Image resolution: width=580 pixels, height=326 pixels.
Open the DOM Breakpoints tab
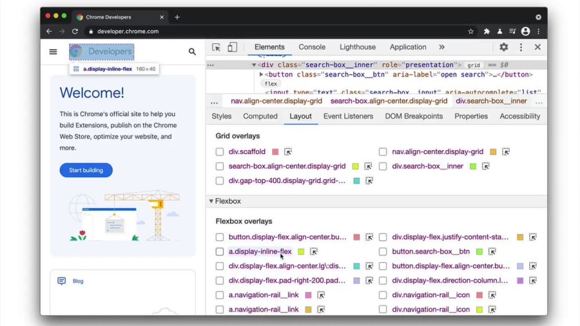413,116
